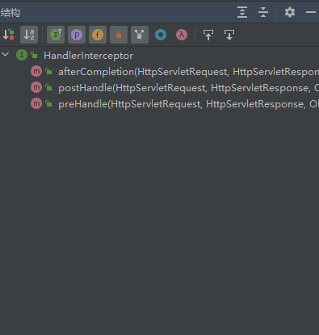This screenshot has width=319, height=335.
Task: Select the postHandle method
Action: 188,88
